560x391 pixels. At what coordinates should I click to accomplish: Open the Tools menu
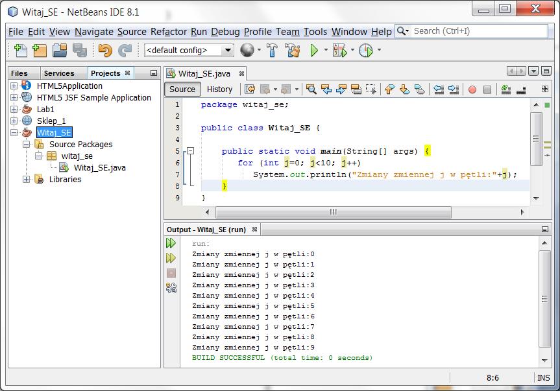click(x=315, y=32)
